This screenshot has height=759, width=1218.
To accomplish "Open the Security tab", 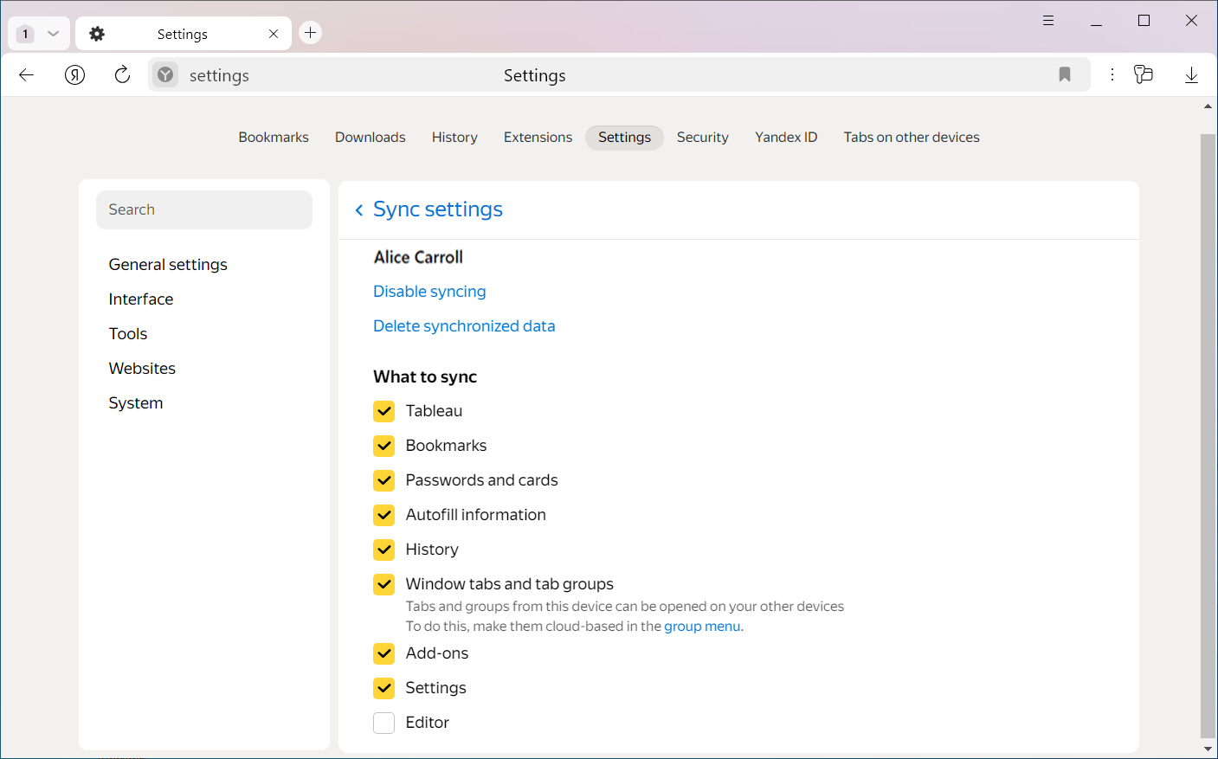I will (702, 138).
